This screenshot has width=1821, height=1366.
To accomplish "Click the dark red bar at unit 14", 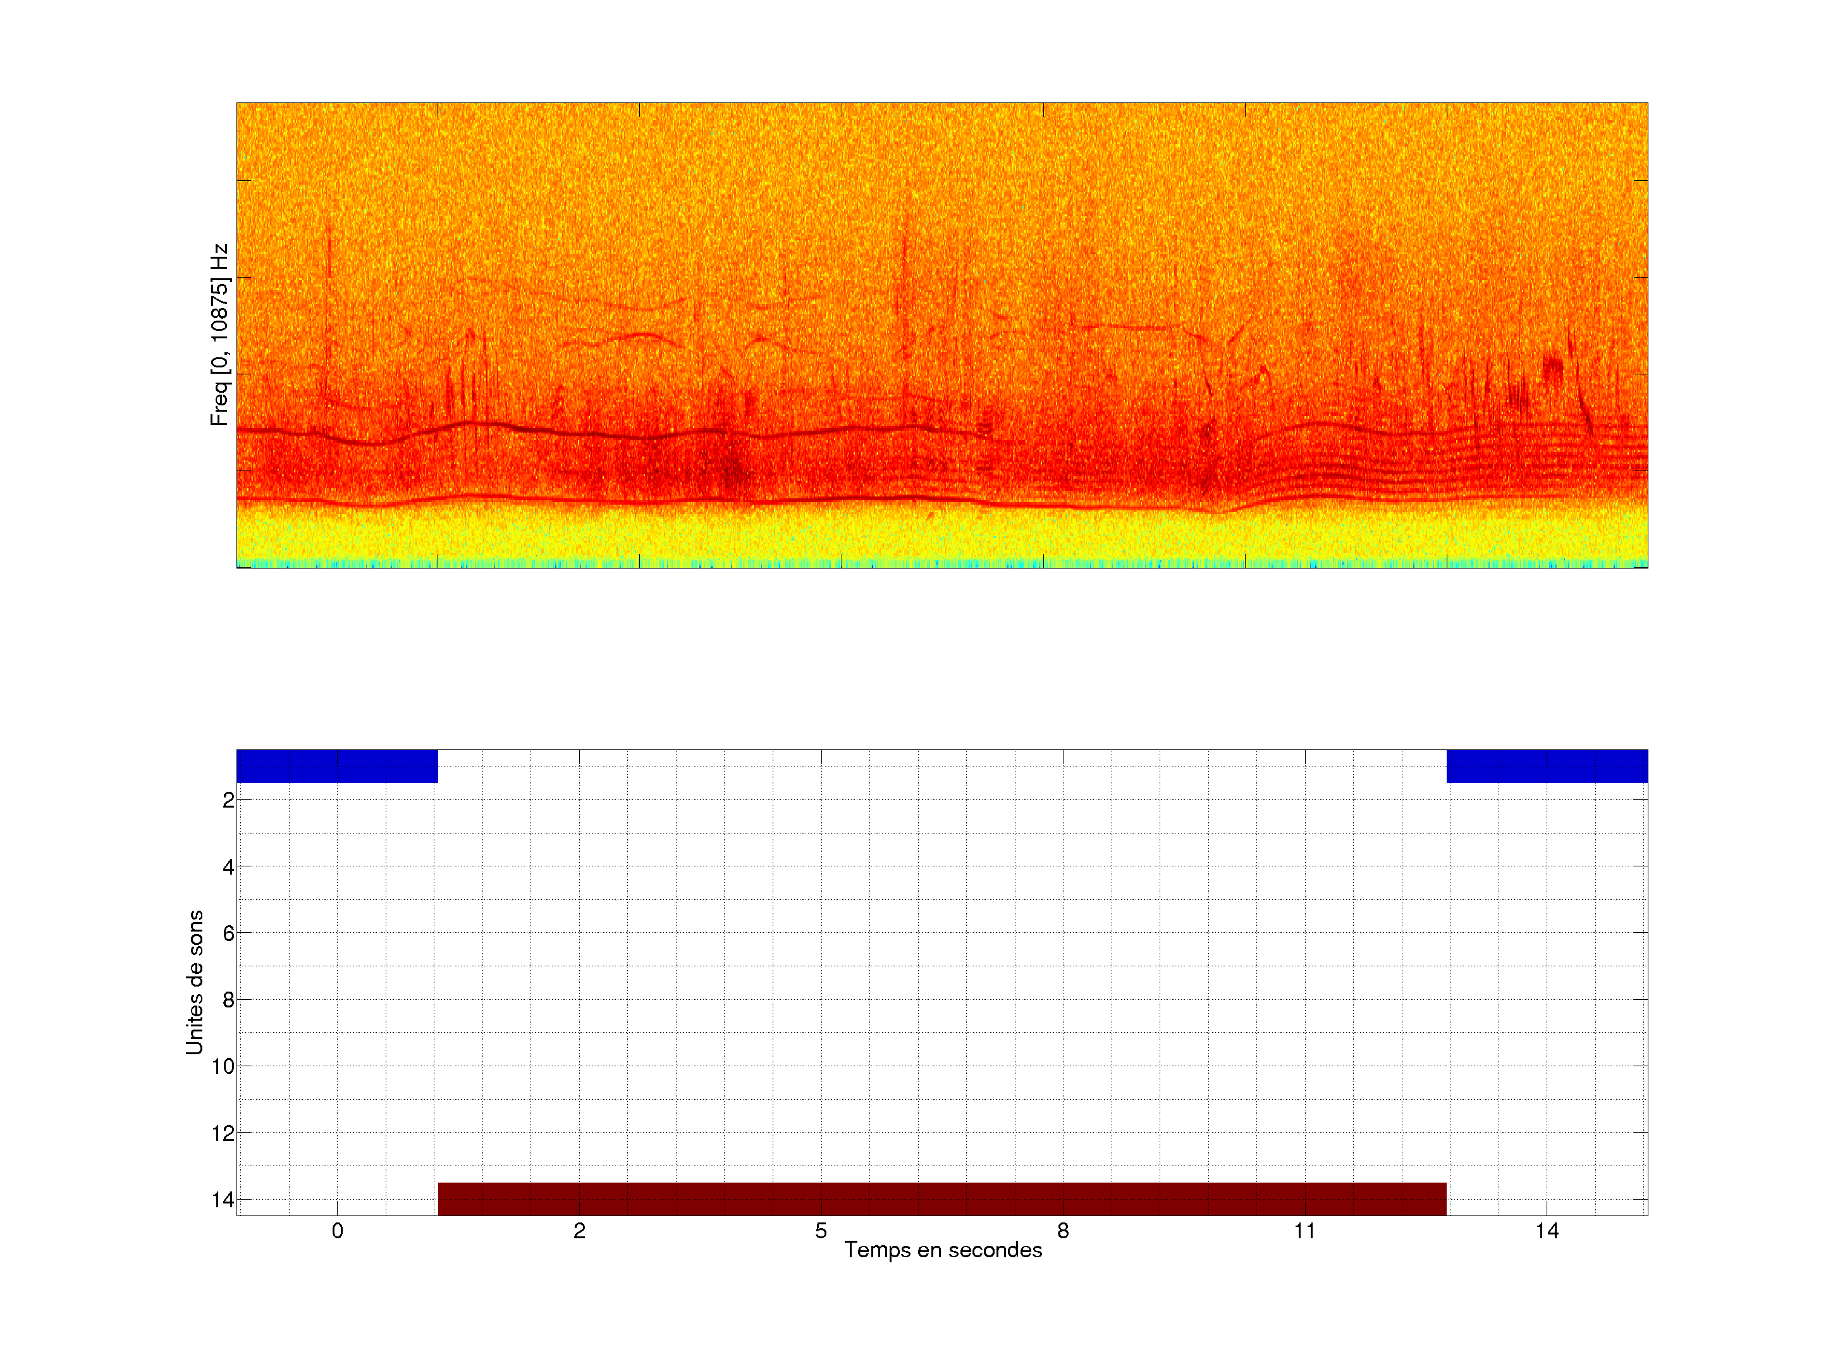I will click(941, 1199).
